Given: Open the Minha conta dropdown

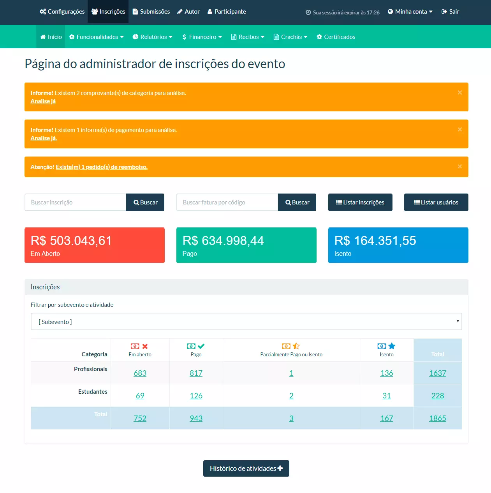Looking at the screenshot, I should coord(410,12).
